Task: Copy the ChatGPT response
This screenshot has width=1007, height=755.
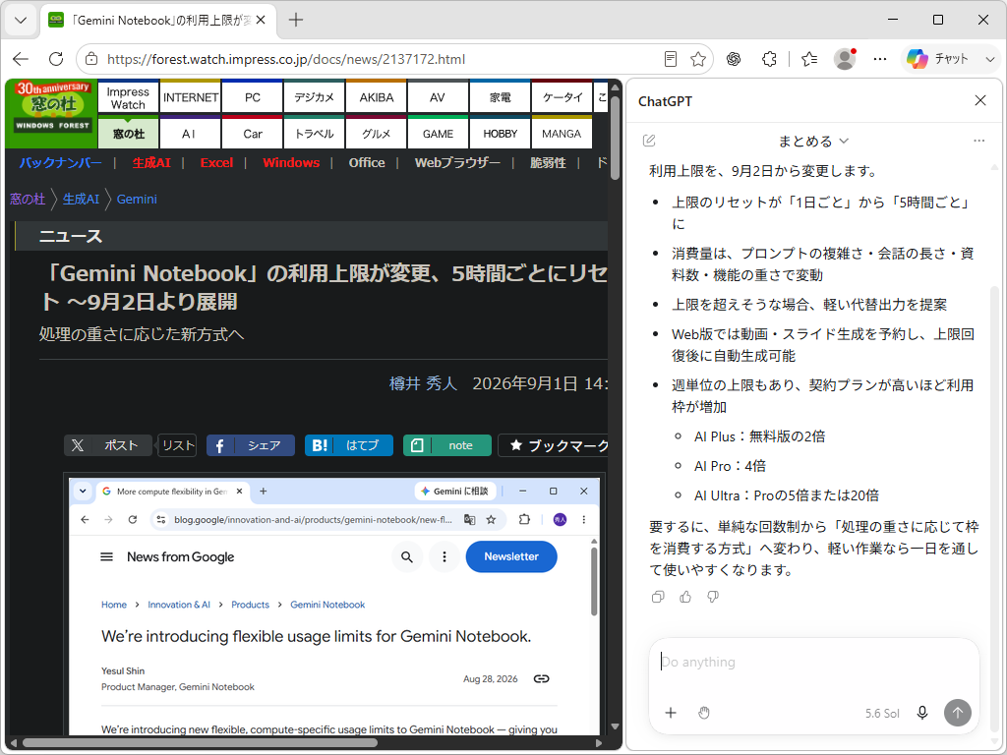Action: [658, 597]
